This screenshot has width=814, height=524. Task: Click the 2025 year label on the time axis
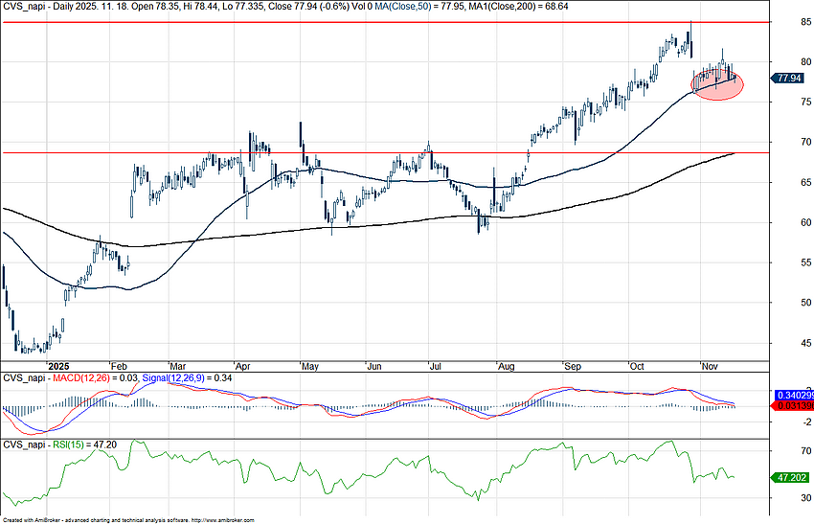(59, 366)
